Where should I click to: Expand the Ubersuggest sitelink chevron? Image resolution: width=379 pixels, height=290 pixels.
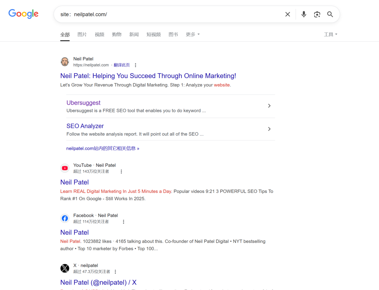coord(269,106)
